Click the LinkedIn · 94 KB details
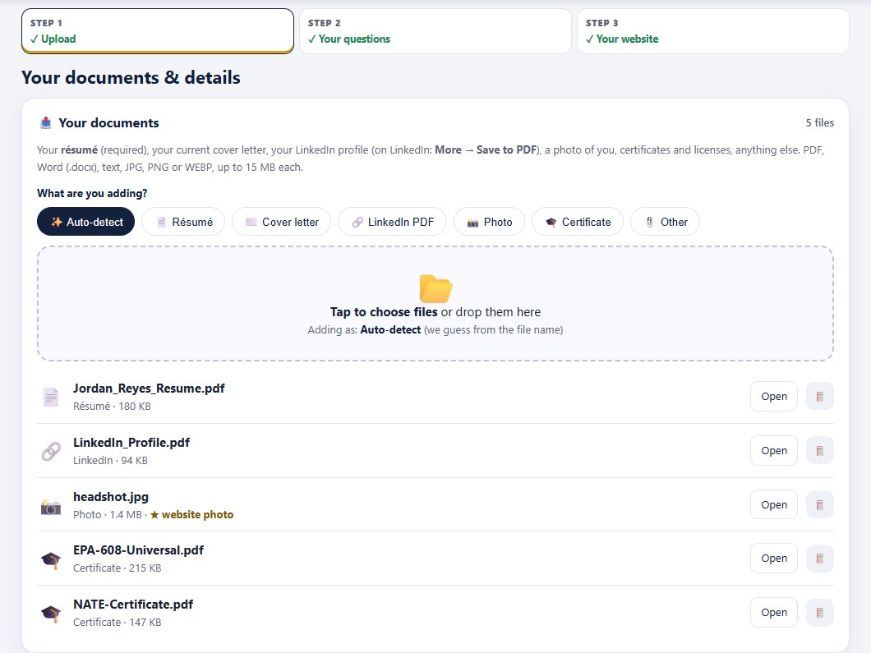The image size is (871, 653). (111, 460)
